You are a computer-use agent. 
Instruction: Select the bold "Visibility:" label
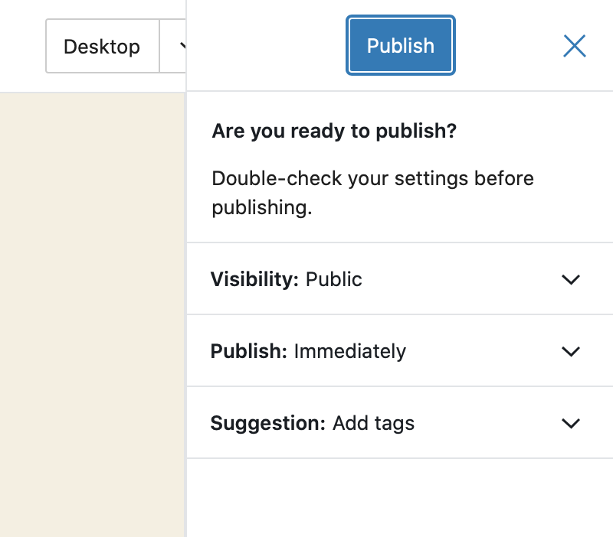(x=254, y=279)
